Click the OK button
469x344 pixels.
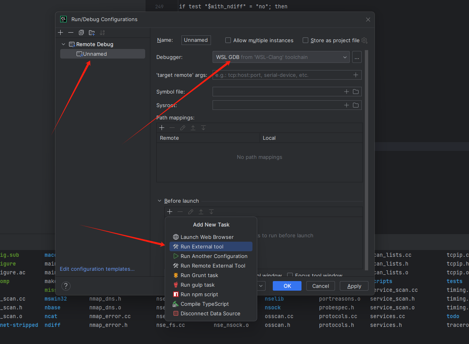pyautogui.click(x=287, y=286)
